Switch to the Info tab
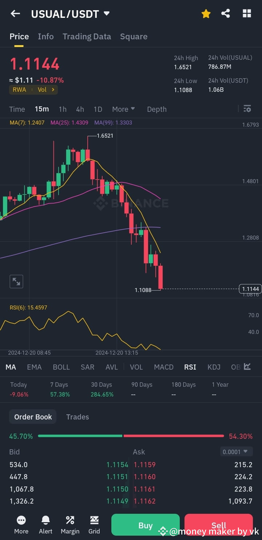Viewport: 262px width, 540px height. (x=45, y=36)
